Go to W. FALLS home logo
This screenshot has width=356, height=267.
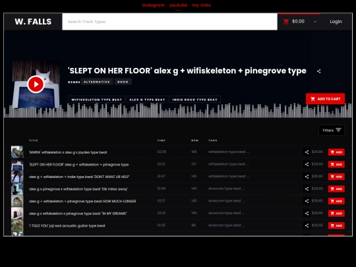33,22
